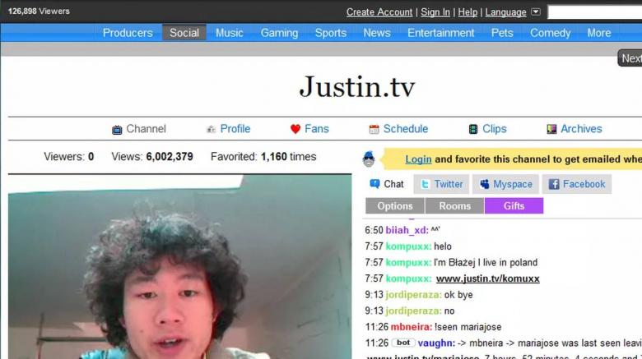The width and height of the screenshot is (642, 359).
Task: Select the Social category tab
Action: click(184, 33)
